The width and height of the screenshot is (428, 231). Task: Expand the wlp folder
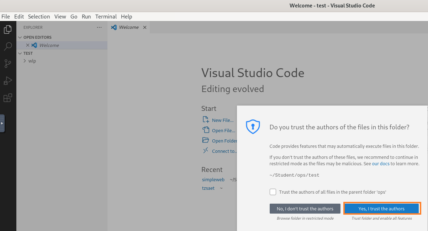coord(25,61)
